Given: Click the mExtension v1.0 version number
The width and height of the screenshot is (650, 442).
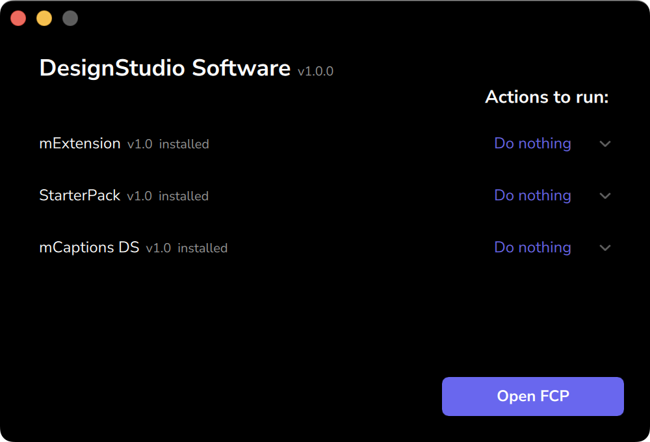Looking at the screenshot, I should 140,144.
